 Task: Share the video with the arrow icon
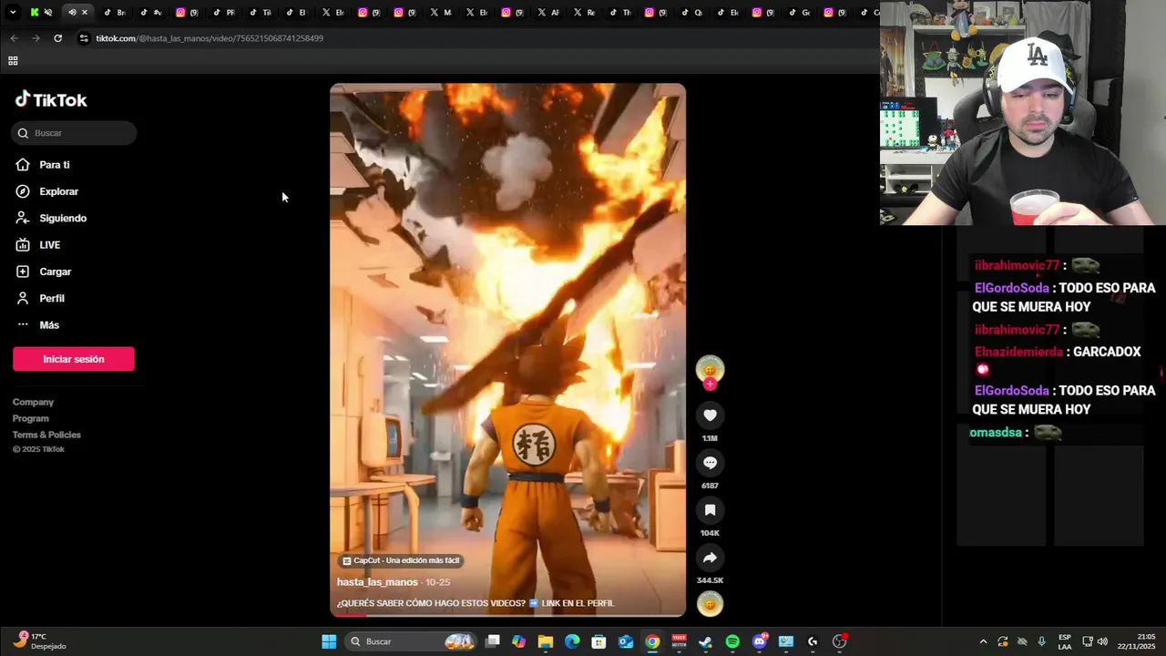click(x=710, y=558)
